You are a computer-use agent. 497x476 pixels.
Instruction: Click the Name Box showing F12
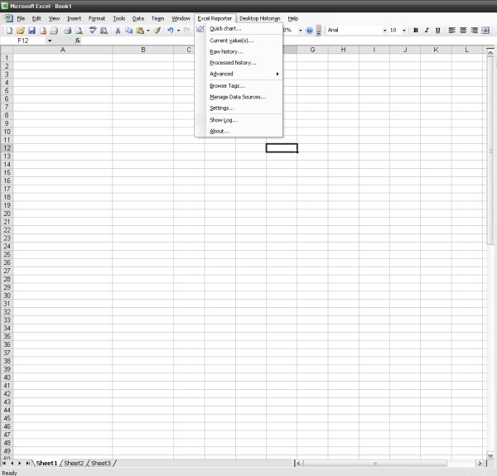point(23,41)
